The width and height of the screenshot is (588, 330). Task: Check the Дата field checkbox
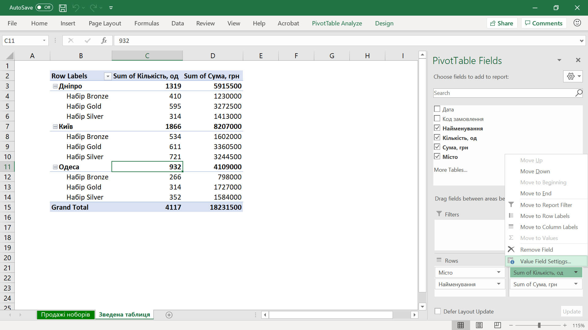[x=437, y=109]
